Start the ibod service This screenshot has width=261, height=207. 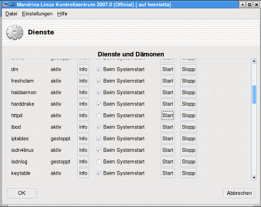click(x=167, y=127)
